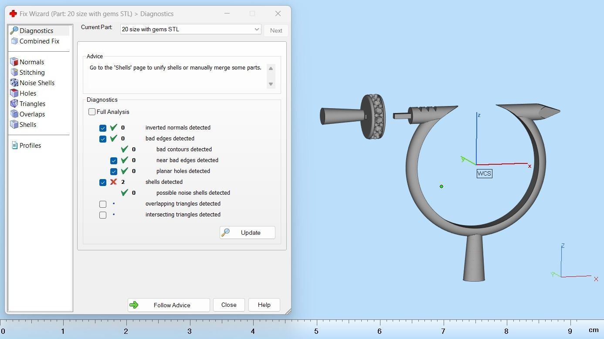Open the Normals page label
The width and height of the screenshot is (604, 339).
32,62
